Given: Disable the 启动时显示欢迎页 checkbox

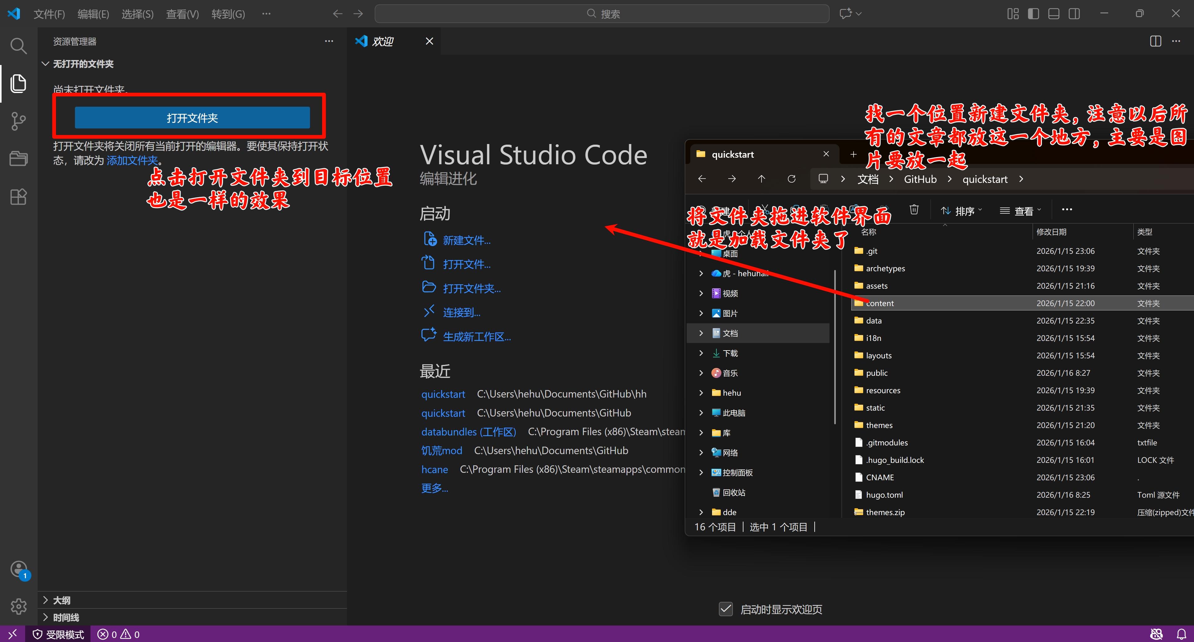Looking at the screenshot, I should point(725,609).
